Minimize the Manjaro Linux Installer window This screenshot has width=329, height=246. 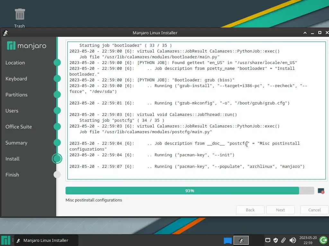[312, 33]
